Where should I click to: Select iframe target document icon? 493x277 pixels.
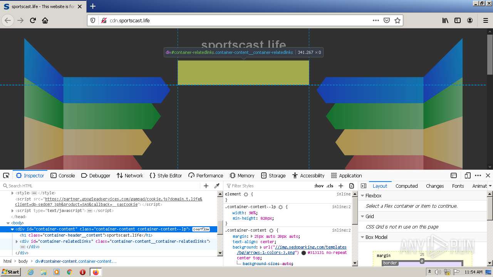pos(454,175)
